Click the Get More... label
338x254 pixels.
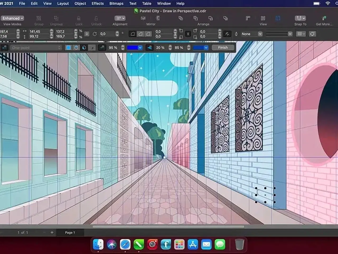324,24
